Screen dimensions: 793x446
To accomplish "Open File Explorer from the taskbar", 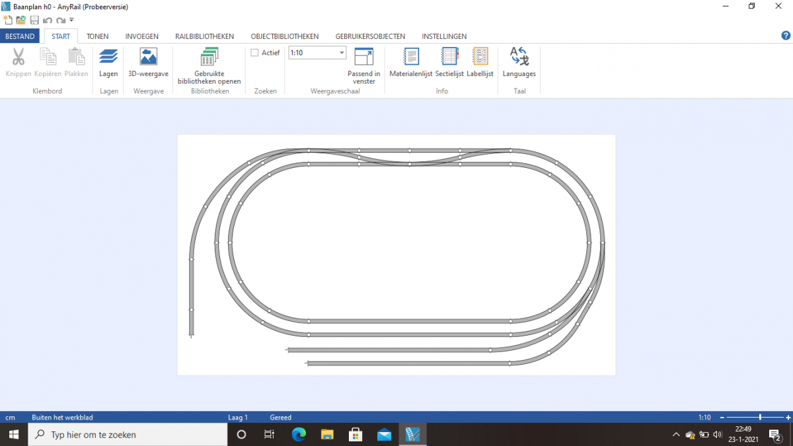I will click(x=327, y=434).
